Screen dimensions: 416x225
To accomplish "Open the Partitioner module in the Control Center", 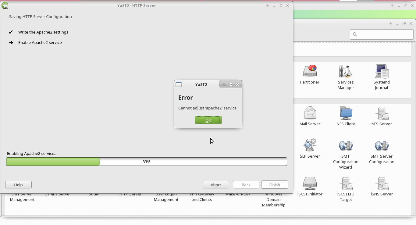I will click(310, 75).
